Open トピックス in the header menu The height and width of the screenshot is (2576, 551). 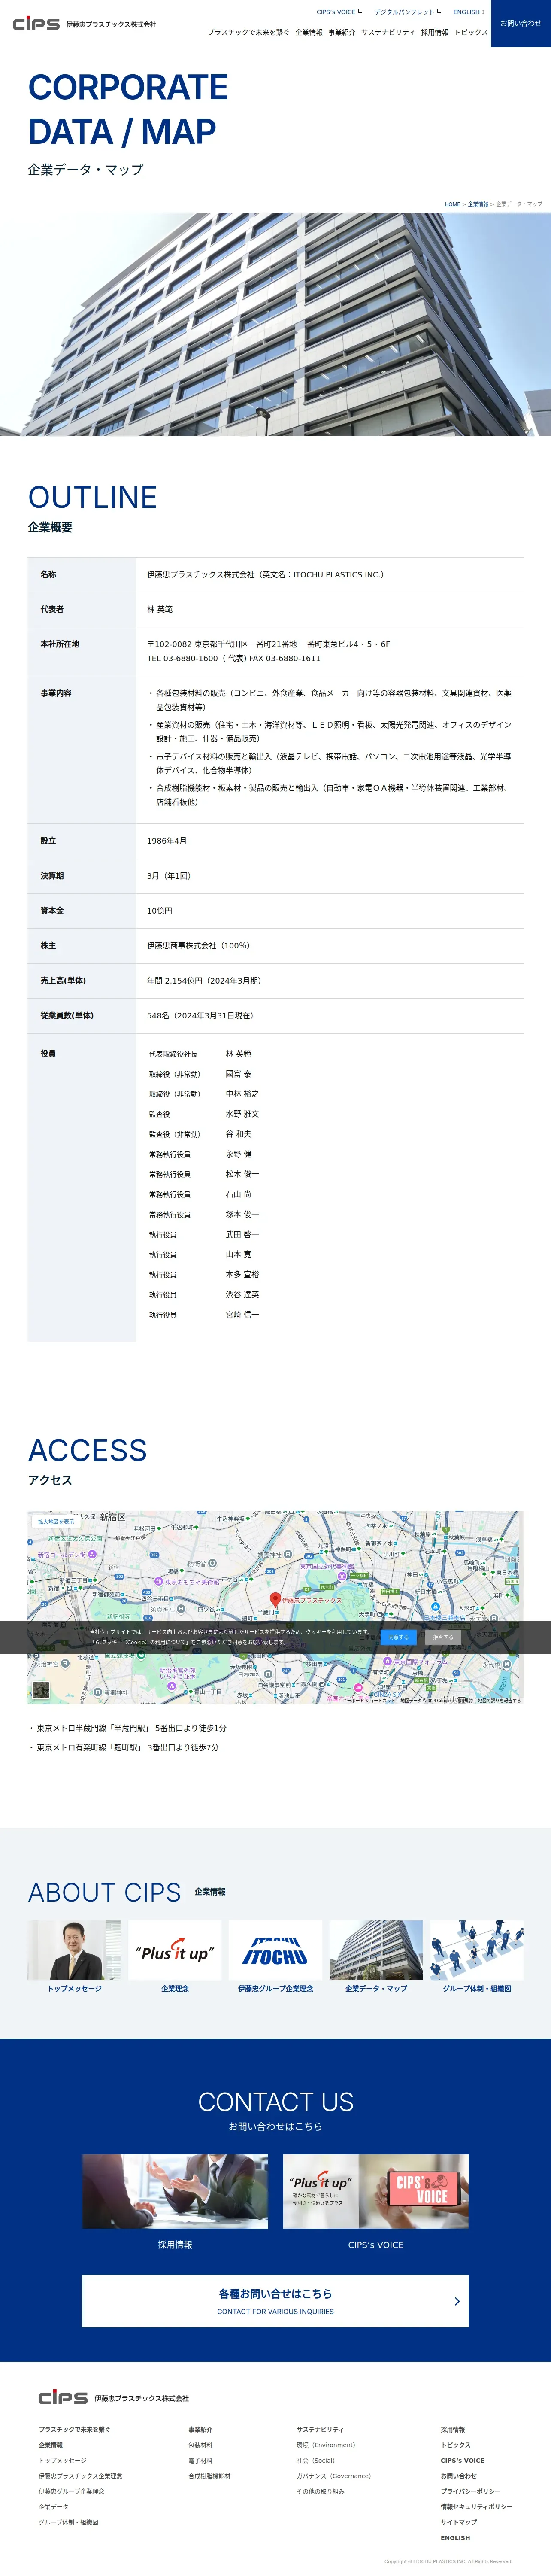(x=471, y=32)
